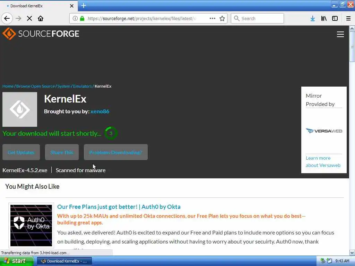
Task: Click the green secure connection padlock
Action: tap(82, 18)
